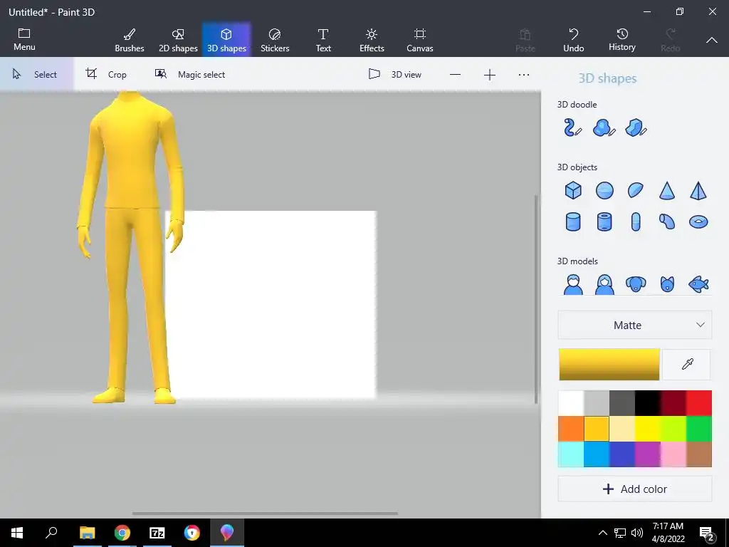The image size is (729, 547).
Task: Choose the brown color swatch
Action: 699,454
